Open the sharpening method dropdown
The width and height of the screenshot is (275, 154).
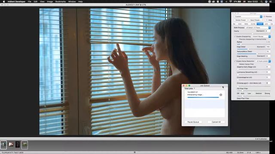click(261, 36)
